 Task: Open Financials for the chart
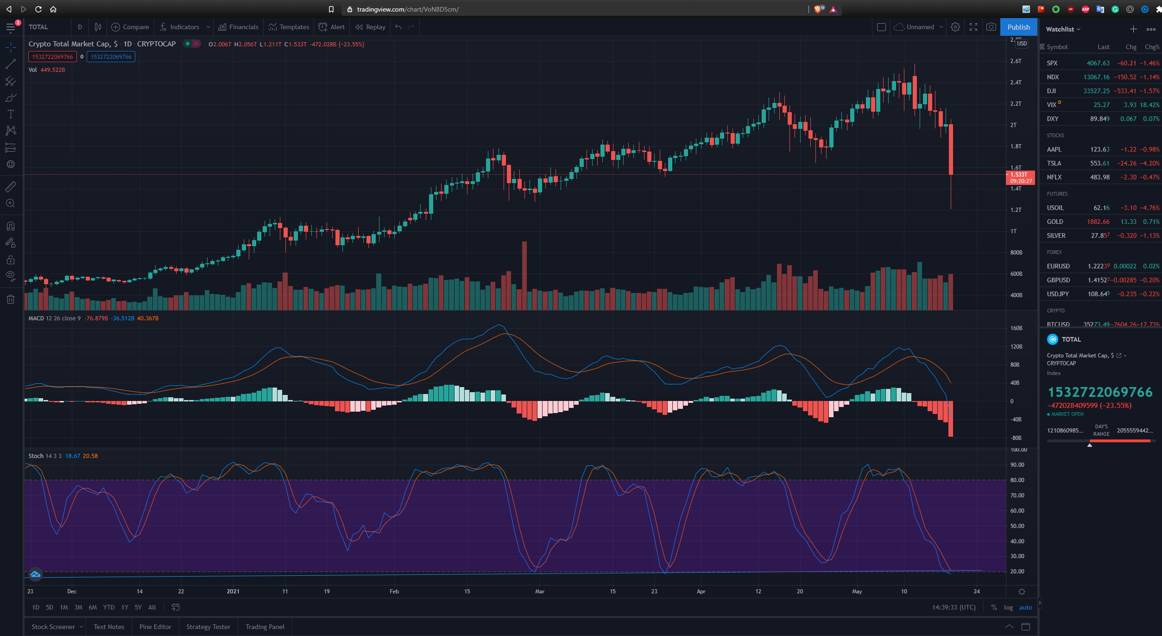coord(238,27)
